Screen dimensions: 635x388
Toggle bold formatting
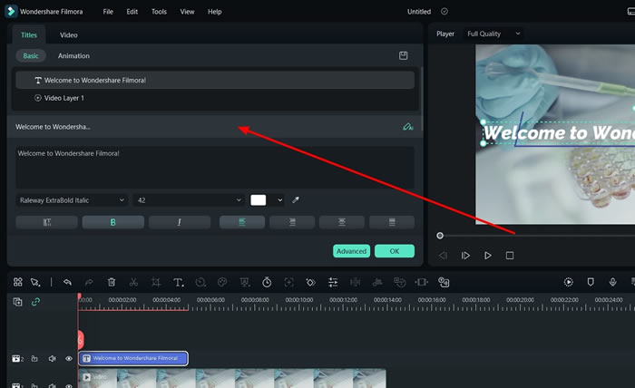pos(113,222)
